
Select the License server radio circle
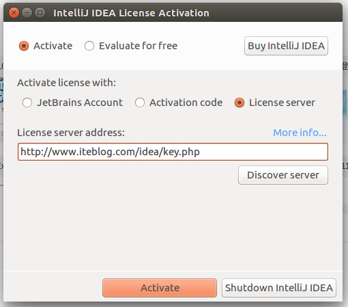point(240,103)
